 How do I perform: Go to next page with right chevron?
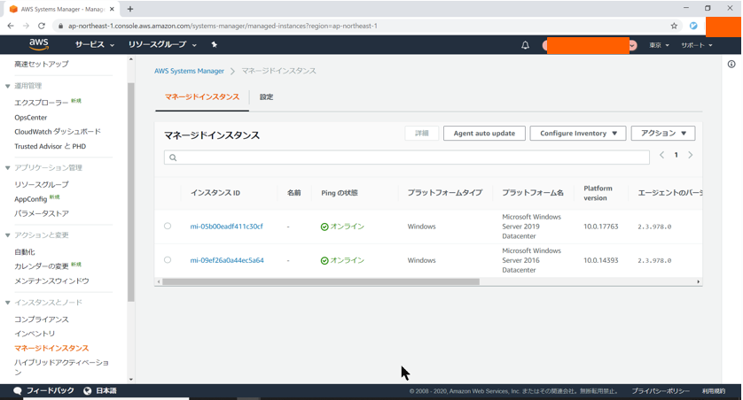[691, 155]
